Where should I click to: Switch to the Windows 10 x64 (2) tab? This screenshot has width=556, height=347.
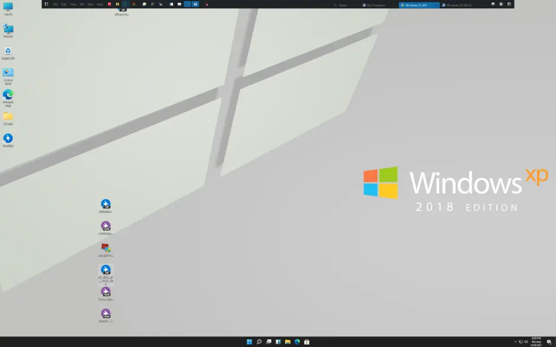pos(458,5)
